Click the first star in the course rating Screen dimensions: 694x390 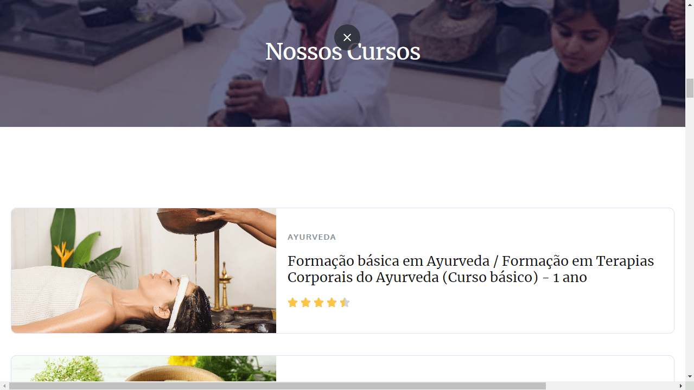point(292,303)
